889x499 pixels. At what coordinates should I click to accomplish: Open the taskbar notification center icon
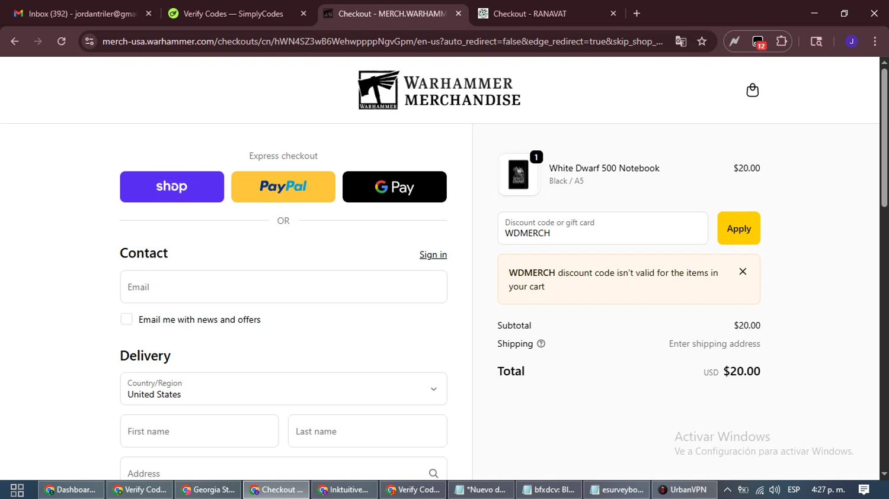[x=864, y=490]
